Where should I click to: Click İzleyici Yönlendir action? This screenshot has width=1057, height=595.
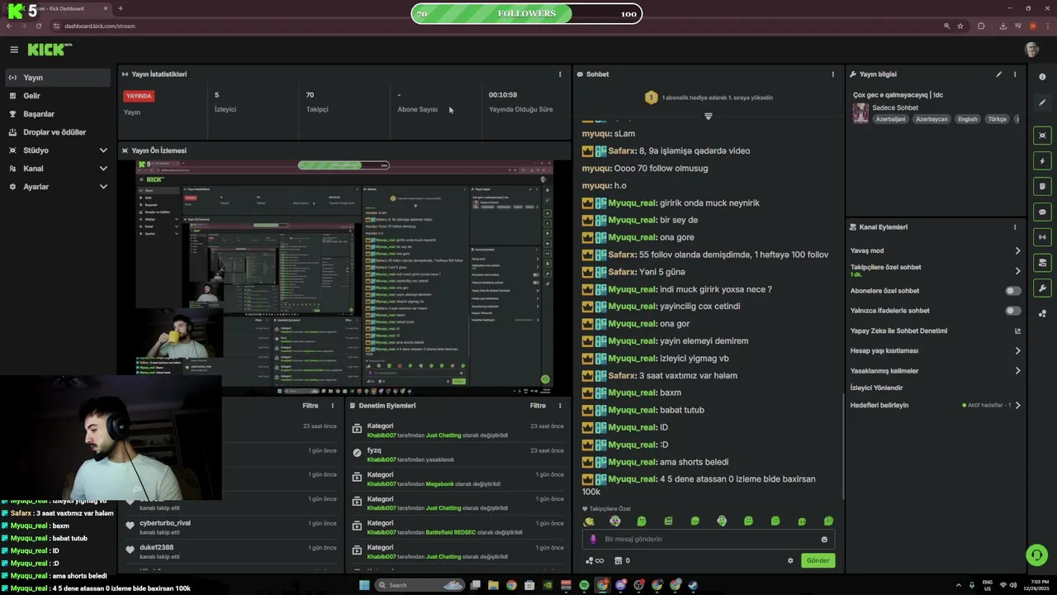pos(876,388)
